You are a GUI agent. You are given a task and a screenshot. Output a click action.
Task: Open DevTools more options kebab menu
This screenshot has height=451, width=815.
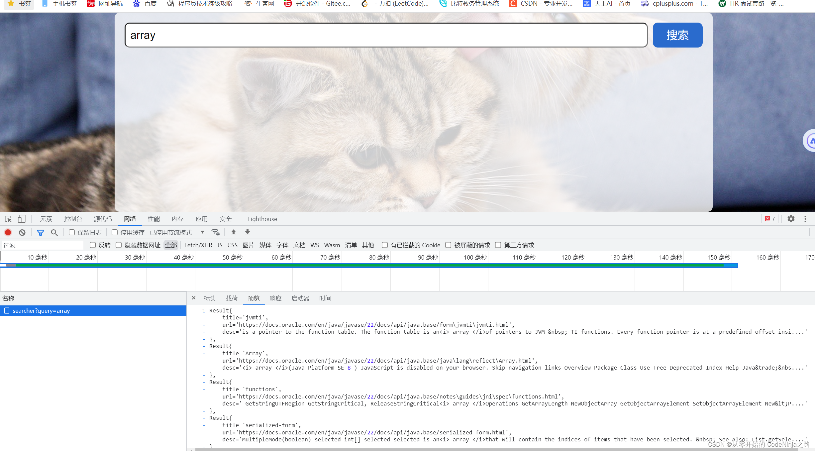(805, 219)
